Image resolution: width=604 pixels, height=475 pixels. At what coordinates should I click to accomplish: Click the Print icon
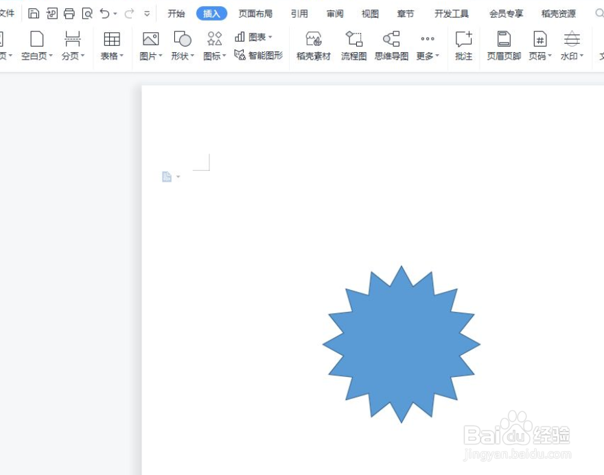pos(69,14)
